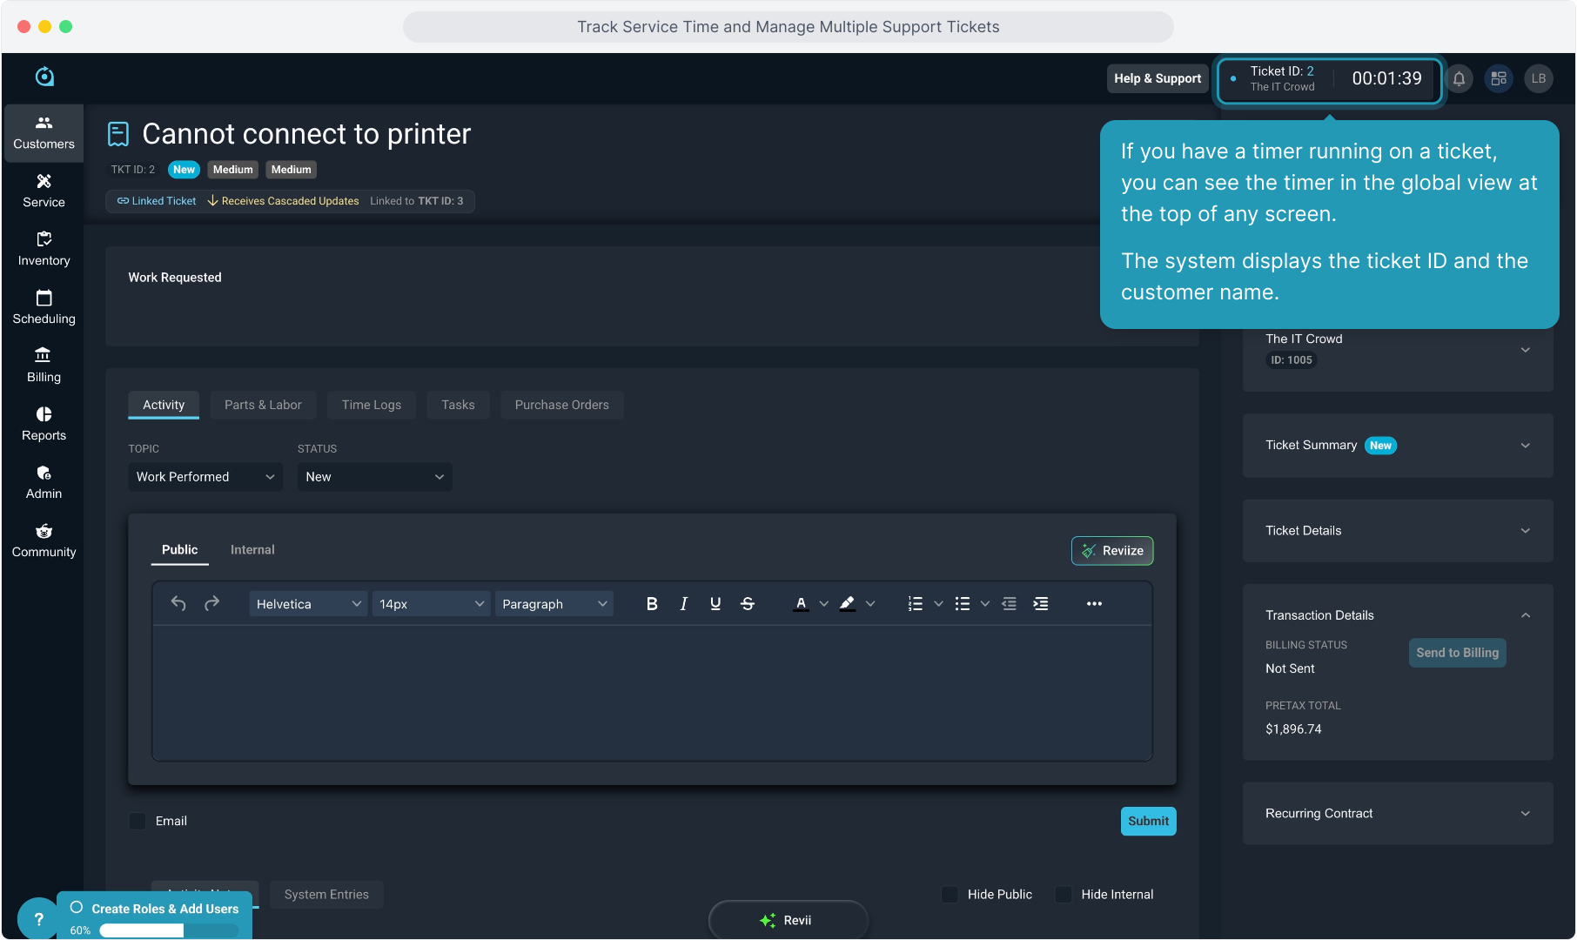Click the Send to Billing button

click(x=1457, y=653)
